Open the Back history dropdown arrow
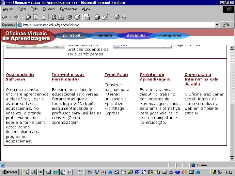The image size is (235, 176). click(10, 17)
